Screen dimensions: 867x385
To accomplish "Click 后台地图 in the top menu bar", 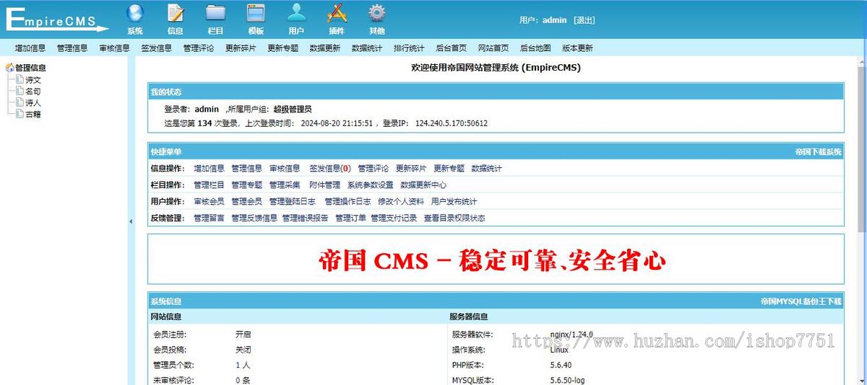I will [x=535, y=48].
